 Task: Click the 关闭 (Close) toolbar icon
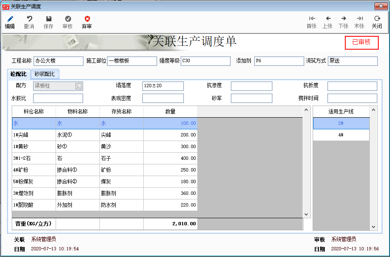coord(377,19)
